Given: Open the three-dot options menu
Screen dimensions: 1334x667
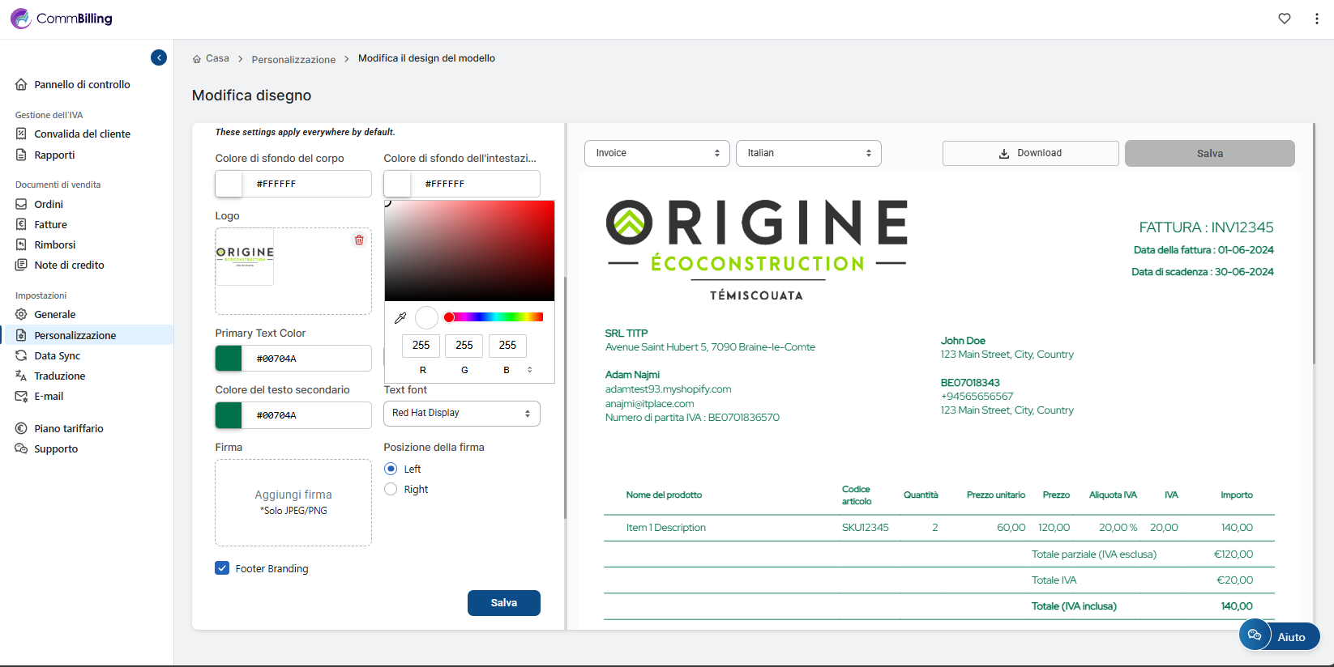Looking at the screenshot, I should click(1316, 19).
